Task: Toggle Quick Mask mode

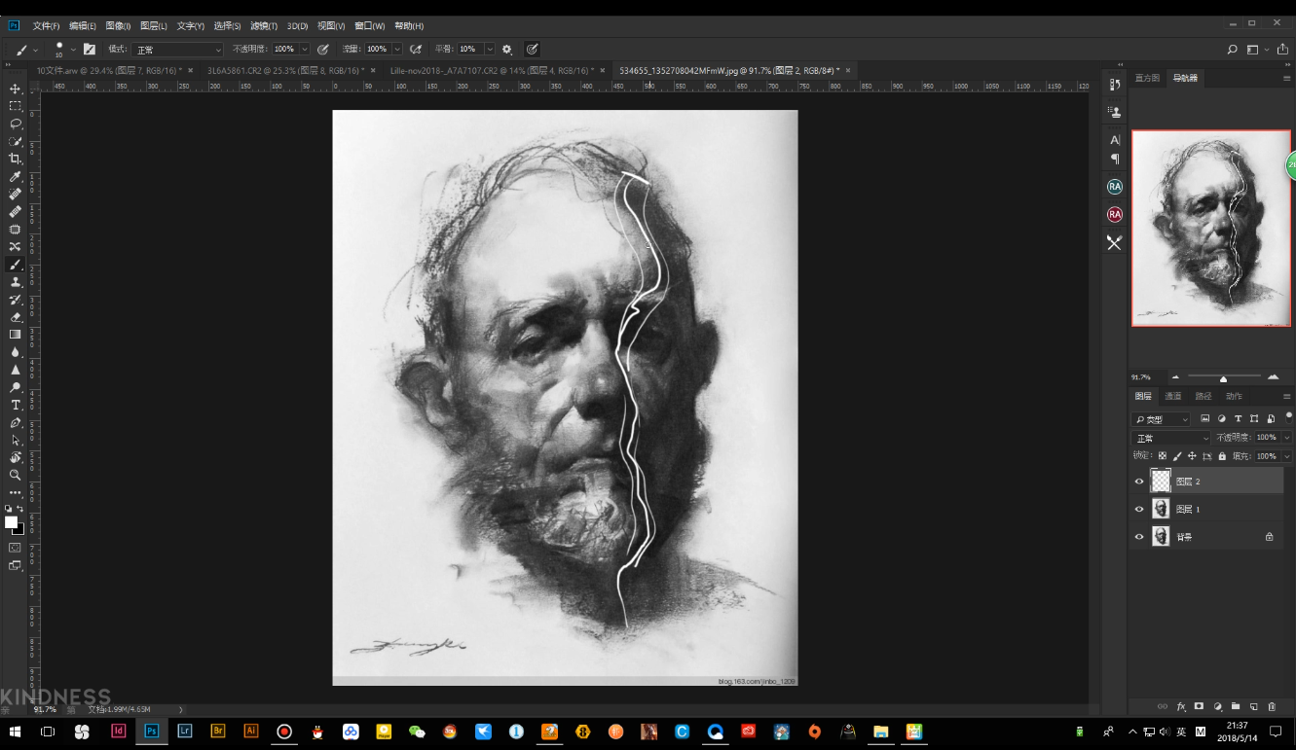Action: pos(15,547)
